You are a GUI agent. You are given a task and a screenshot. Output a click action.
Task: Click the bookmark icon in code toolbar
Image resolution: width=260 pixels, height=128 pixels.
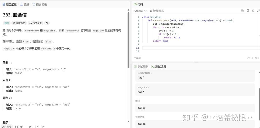point(248,11)
